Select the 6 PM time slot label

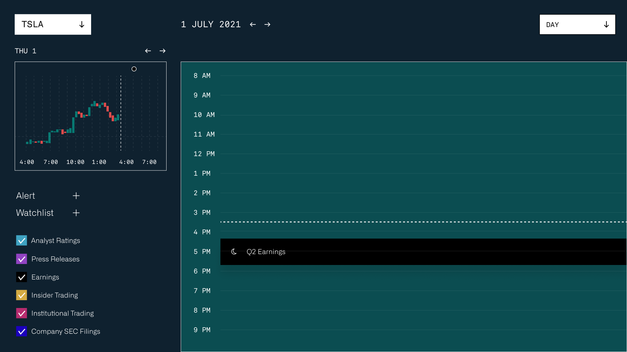[x=202, y=271]
